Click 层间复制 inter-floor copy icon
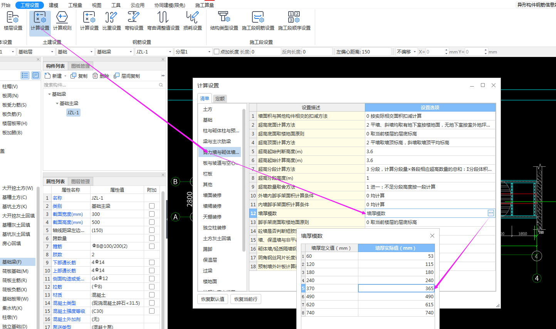The width and height of the screenshot is (556, 329). tap(117, 76)
